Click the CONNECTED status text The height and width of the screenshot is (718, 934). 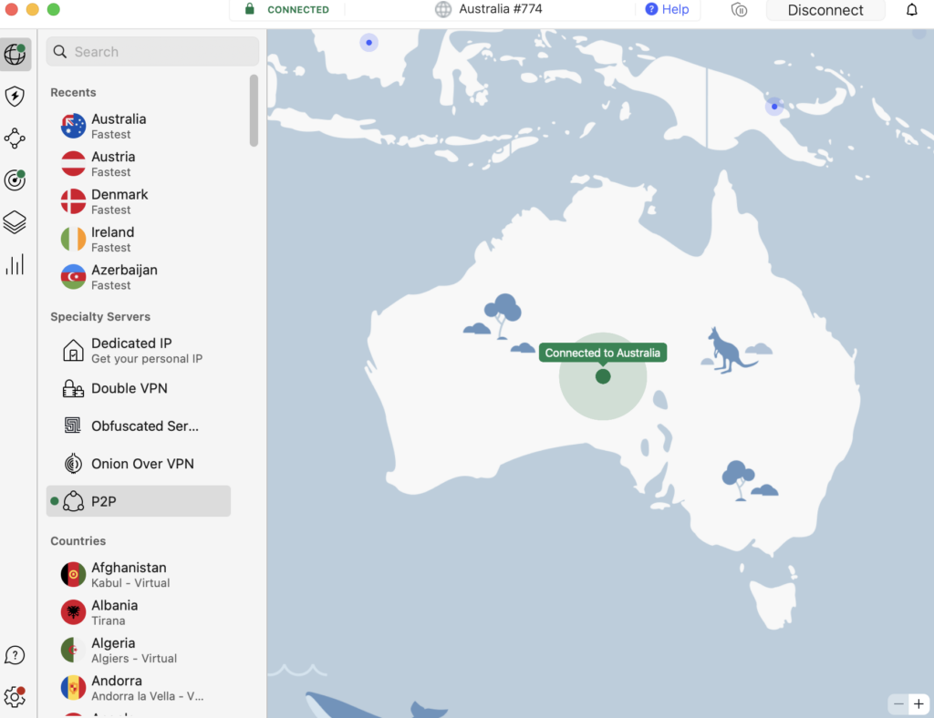click(298, 9)
